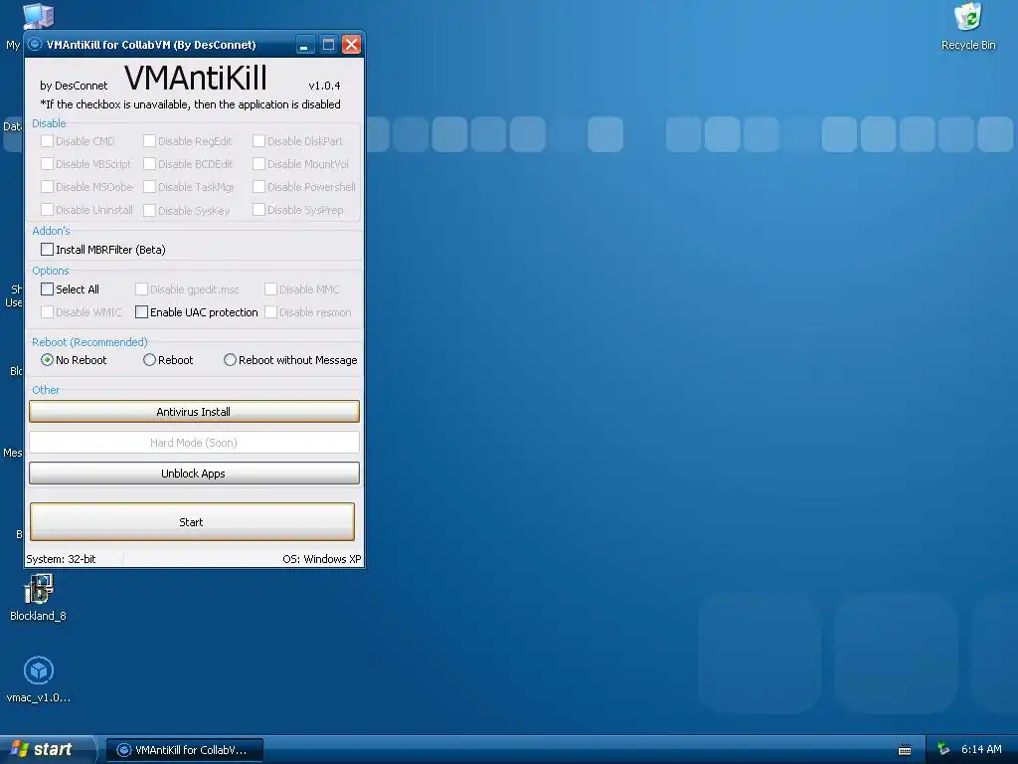This screenshot has height=764, width=1018.
Task: Click VMAntiKill taskbar button
Action: click(184, 750)
